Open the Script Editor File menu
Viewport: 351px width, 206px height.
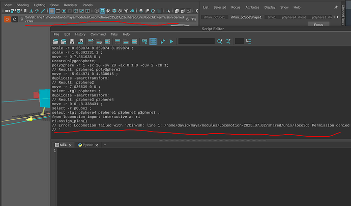(x=56, y=34)
